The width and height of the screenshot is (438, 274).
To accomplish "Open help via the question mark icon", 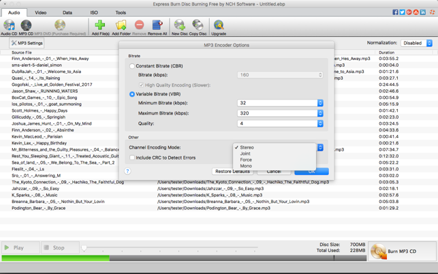I will point(127,171).
